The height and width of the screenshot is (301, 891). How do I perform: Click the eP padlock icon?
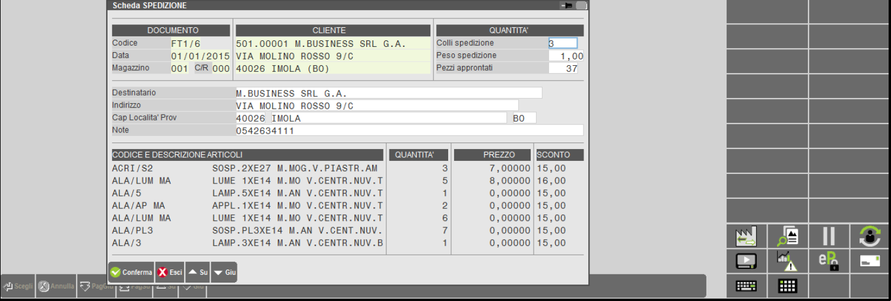tap(829, 261)
